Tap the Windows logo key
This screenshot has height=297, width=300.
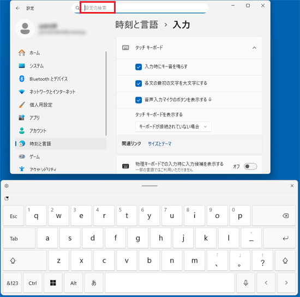tap(53, 283)
